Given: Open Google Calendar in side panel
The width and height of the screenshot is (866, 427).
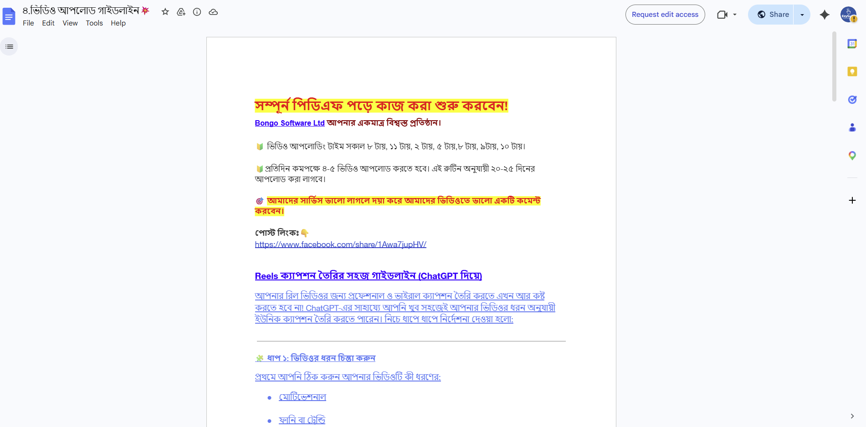Looking at the screenshot, I should click(x=852, y=44).
